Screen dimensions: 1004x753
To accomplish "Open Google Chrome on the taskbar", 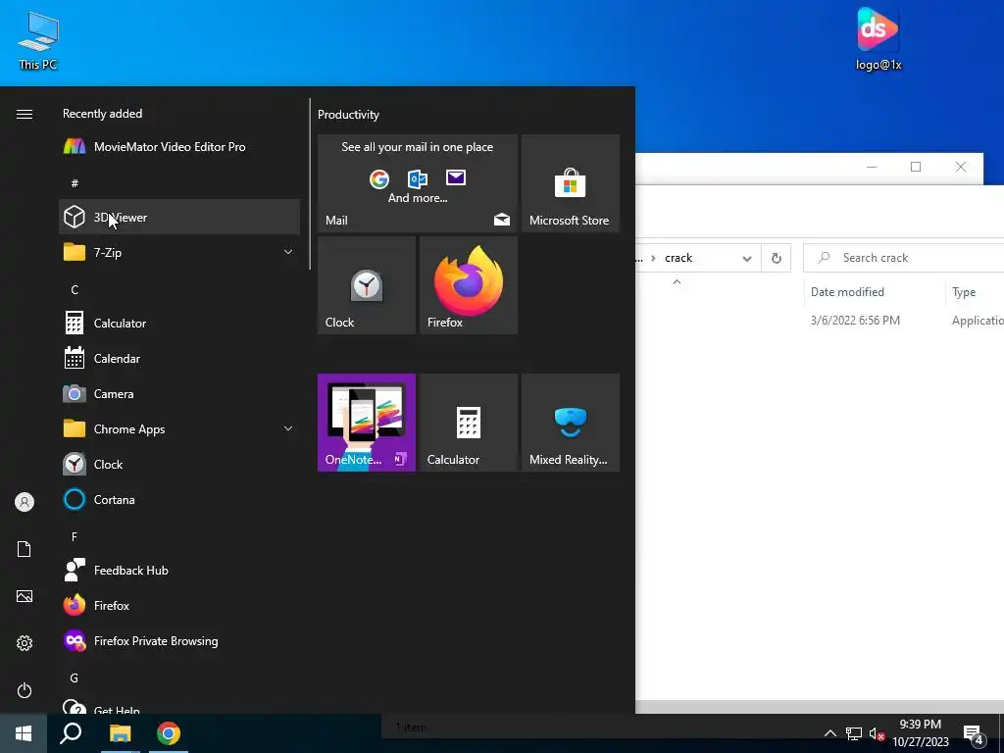I will (169, 733).
